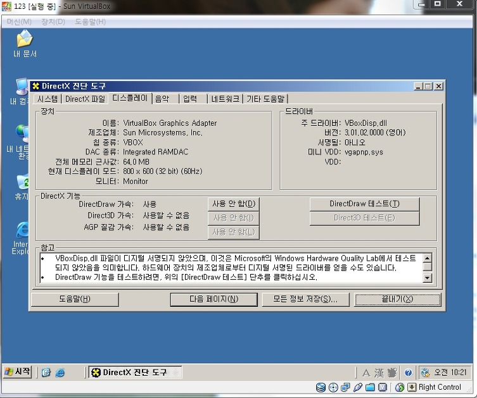Image resolution: width=477 pixels, height=398 pixels.
Task: Close the DirectX 진단 도구 dialog
Action: coord(438,86)
